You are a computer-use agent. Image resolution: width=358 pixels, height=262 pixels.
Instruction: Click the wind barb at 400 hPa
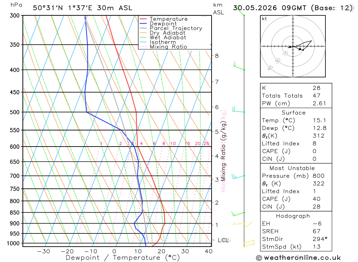(239, 66)
